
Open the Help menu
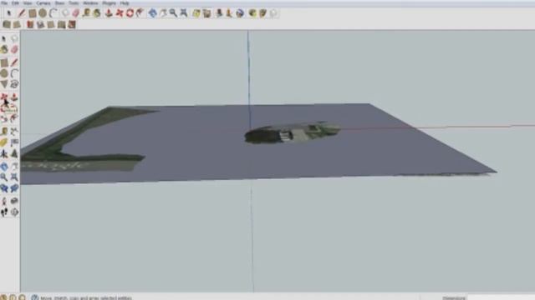tap(125, 3)
